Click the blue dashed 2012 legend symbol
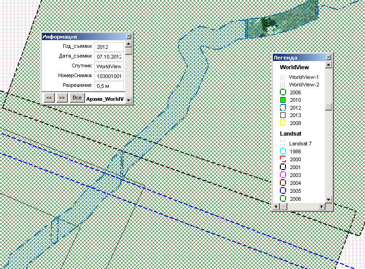365x269 pixels. (282, 108)
